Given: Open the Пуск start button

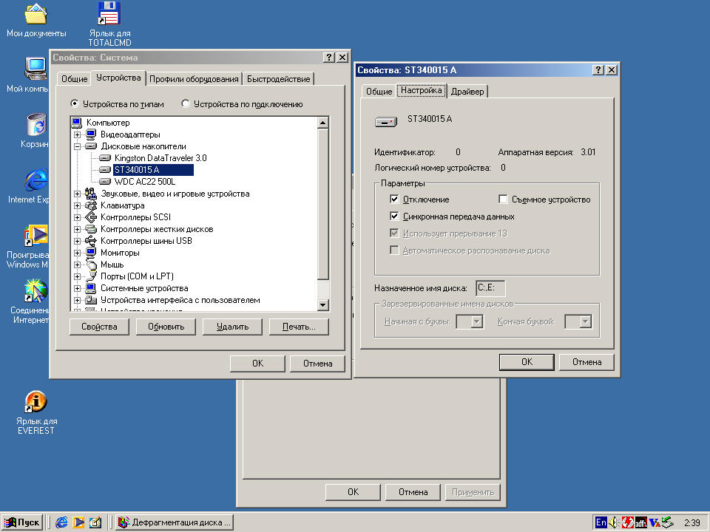Looking at the screenshot, I should coord(22,522).
